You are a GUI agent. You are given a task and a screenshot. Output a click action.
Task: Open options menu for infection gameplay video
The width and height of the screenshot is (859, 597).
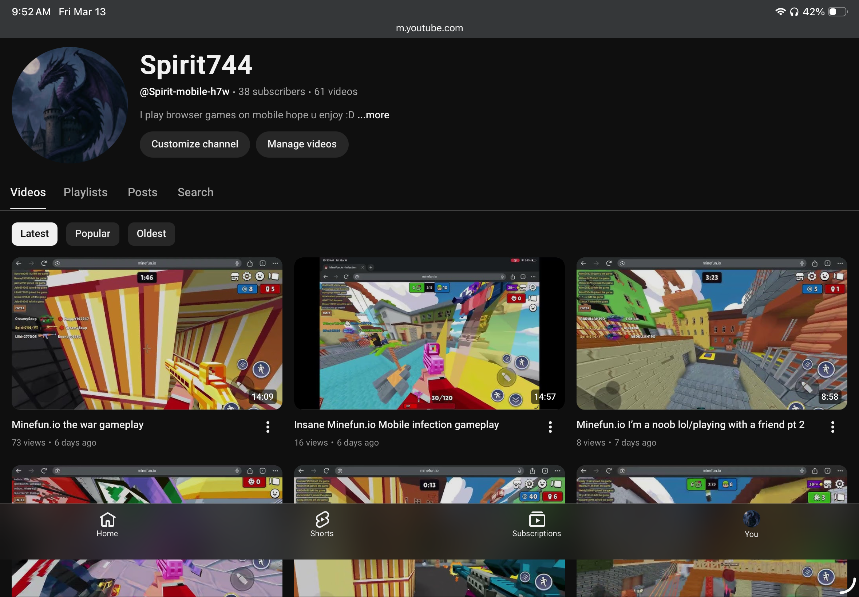click(550, 427)
